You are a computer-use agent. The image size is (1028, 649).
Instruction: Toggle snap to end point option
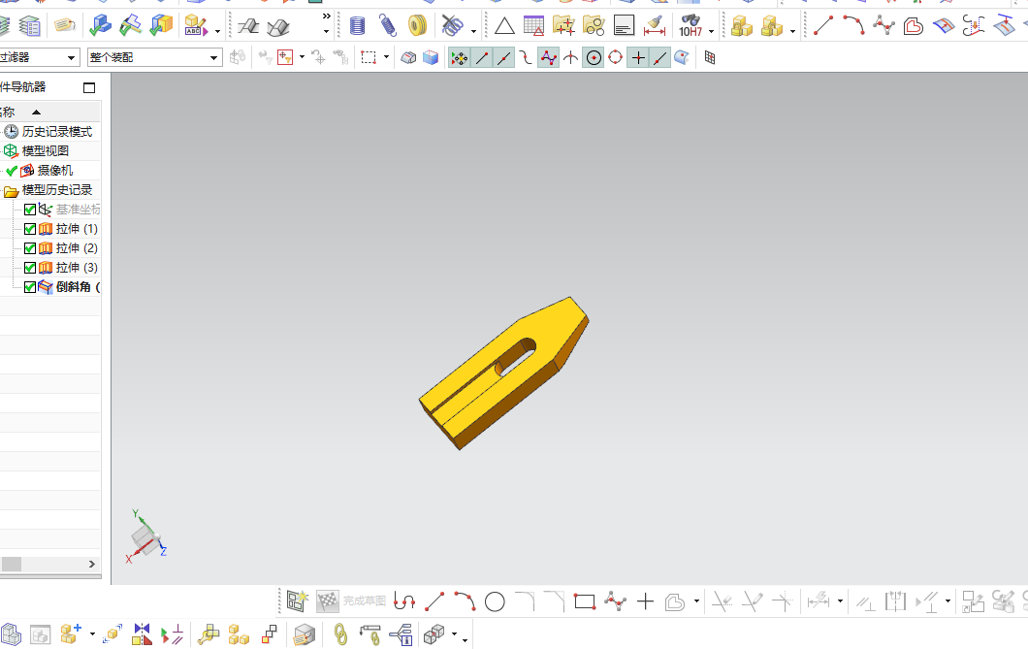point(482,57)
